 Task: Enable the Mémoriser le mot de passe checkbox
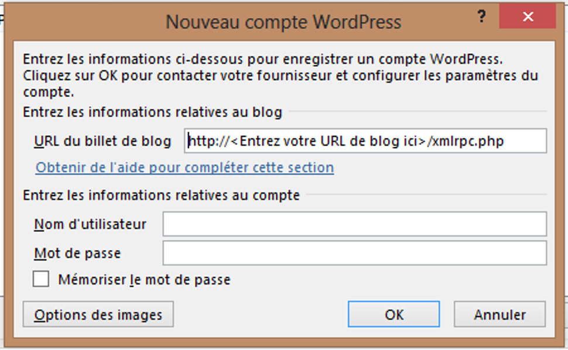41,280
